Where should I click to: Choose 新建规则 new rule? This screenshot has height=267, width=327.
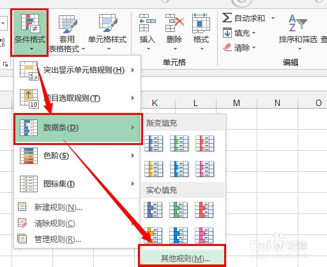point(77,207)
